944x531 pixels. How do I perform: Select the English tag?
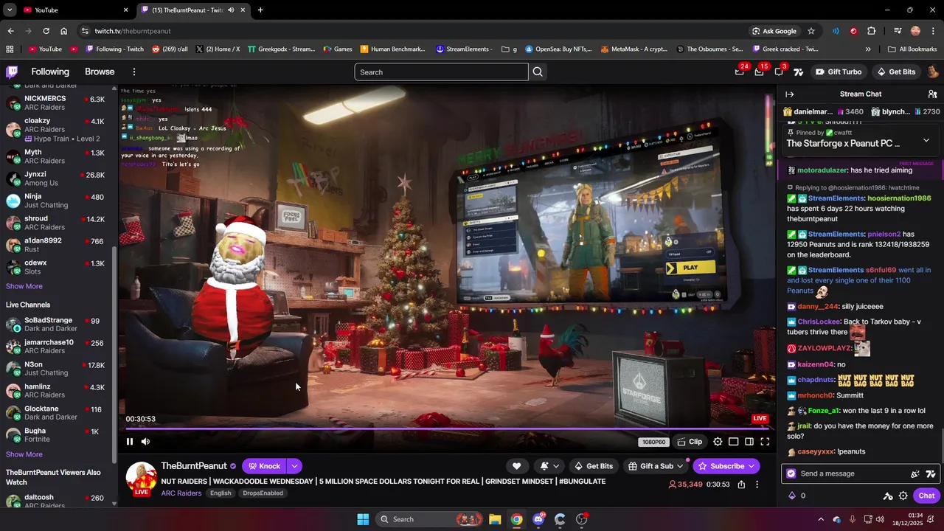tap(221, 493)
